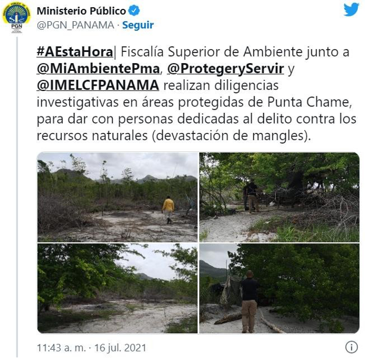Open the Ministerio Público display name
This screenshot has height=358, width=365.
tap(82, 11)
